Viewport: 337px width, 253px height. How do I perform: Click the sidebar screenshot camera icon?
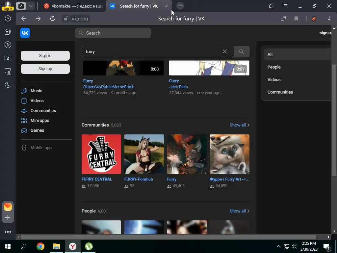pos(8,71)
